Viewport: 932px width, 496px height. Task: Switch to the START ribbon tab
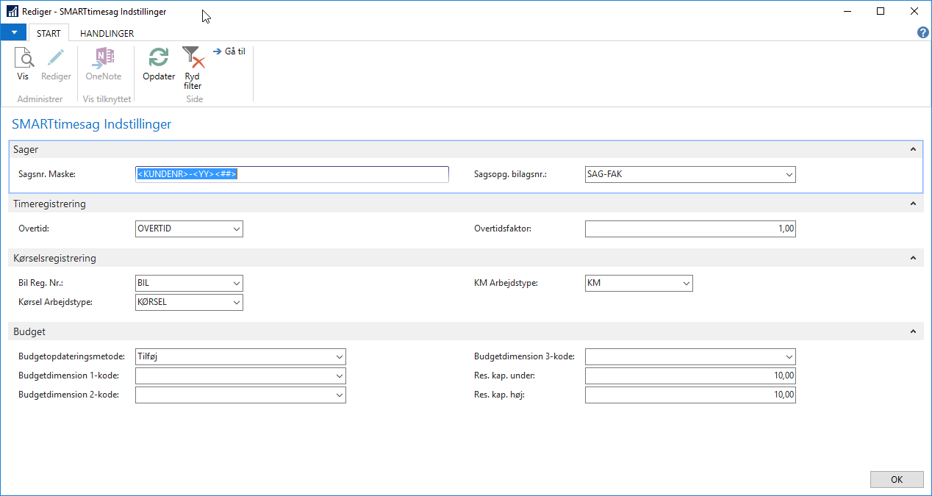point(49,33)
